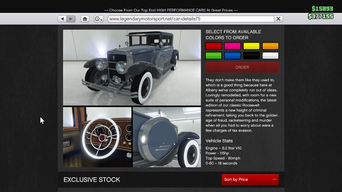342x192 pixels.
Task: Click the Engine – 6.2 liter V10 stat
Action: click(x=223, y=148)
